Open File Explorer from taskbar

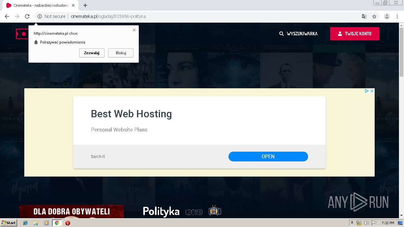coord(36,223)
